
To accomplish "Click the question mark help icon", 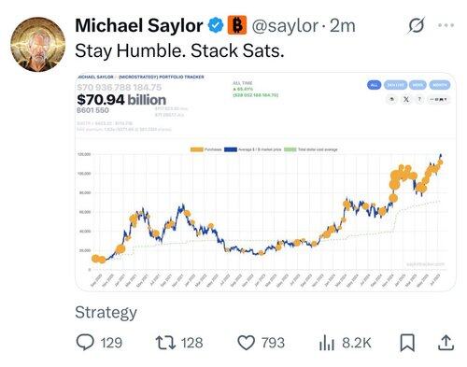I will tap(419, 99).
